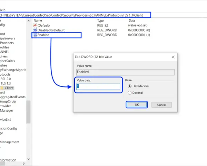Select the Client tree key
Screen dimensions: 207x166
(x=9, y=88)
